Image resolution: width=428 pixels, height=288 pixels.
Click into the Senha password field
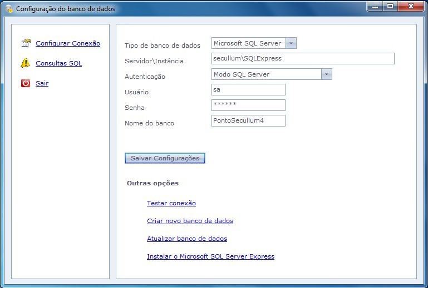[x=248, y=105]
